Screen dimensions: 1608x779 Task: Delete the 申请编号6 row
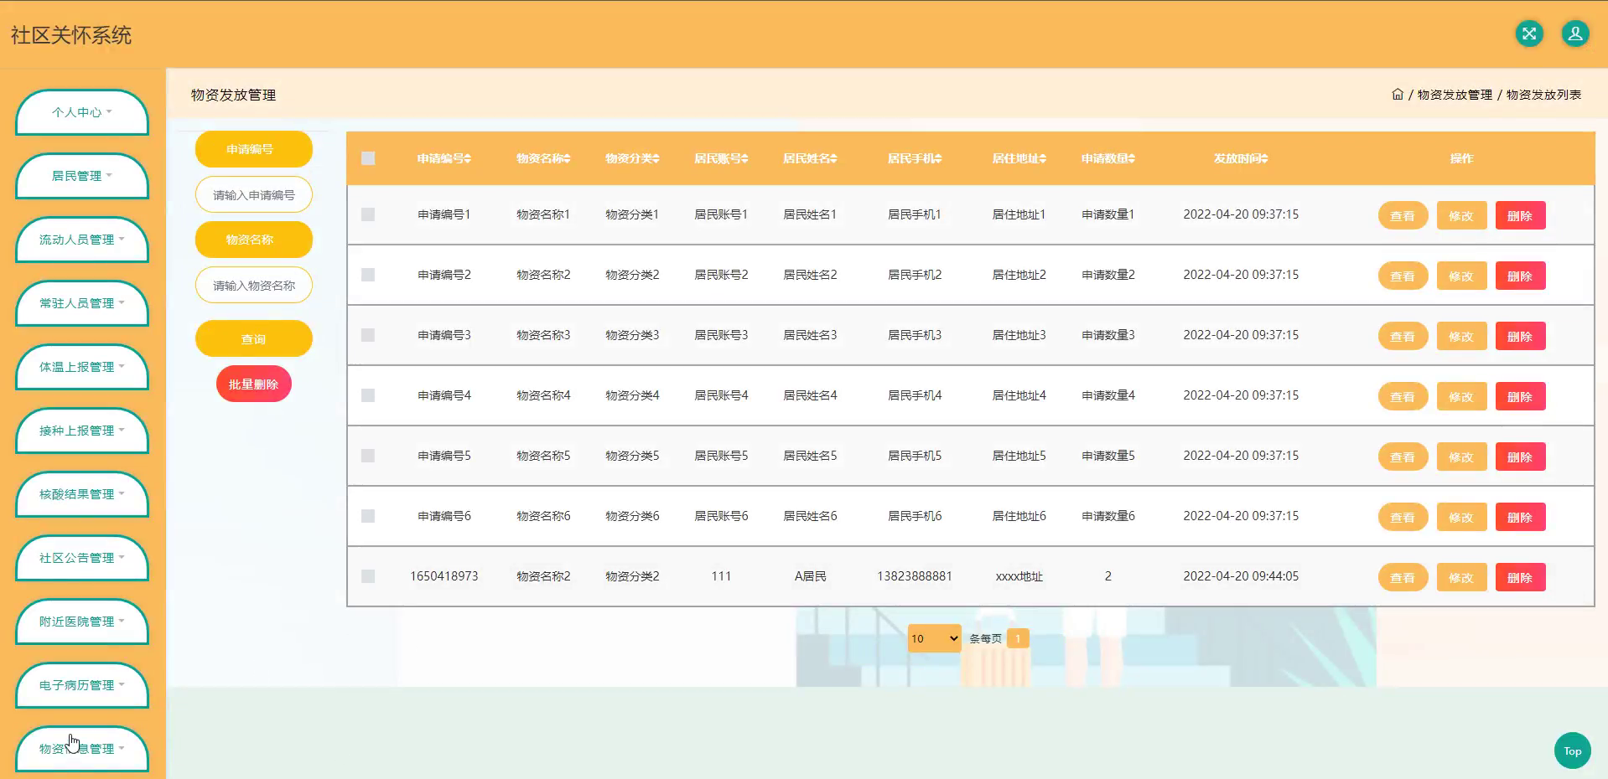tap(1520, 517)
